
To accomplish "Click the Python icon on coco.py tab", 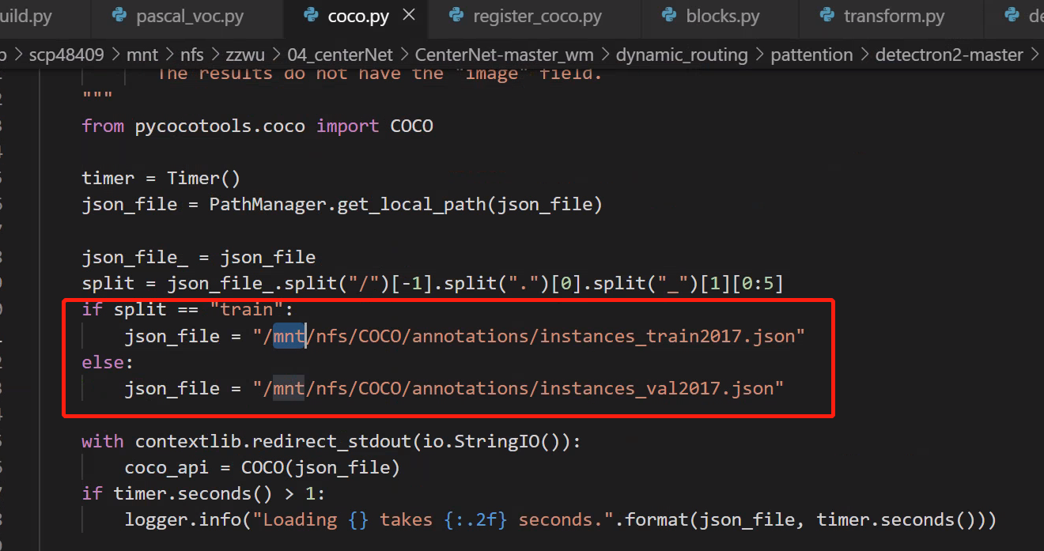I will click(311, 15).
